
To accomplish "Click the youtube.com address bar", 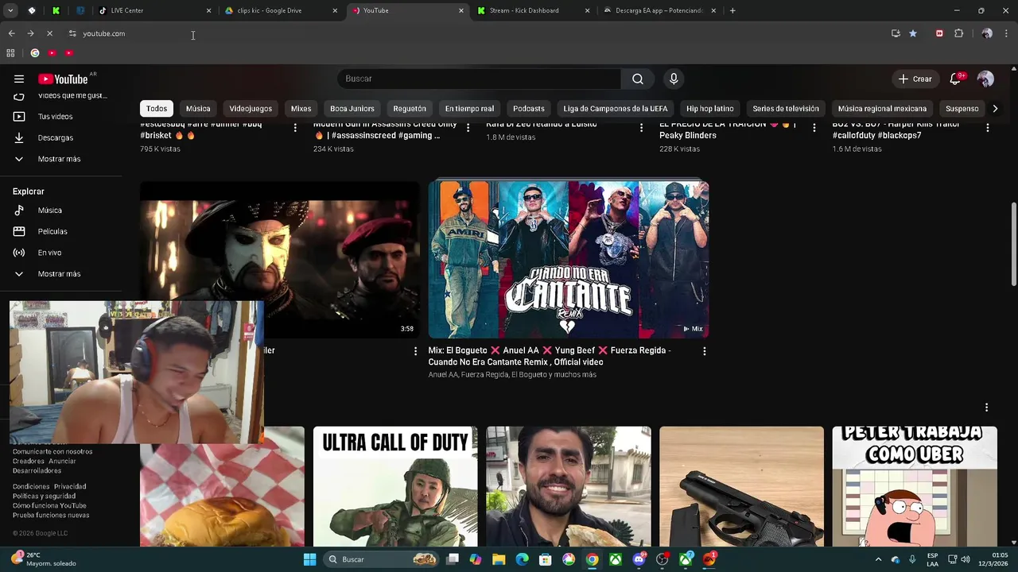I will pos(477,33).
